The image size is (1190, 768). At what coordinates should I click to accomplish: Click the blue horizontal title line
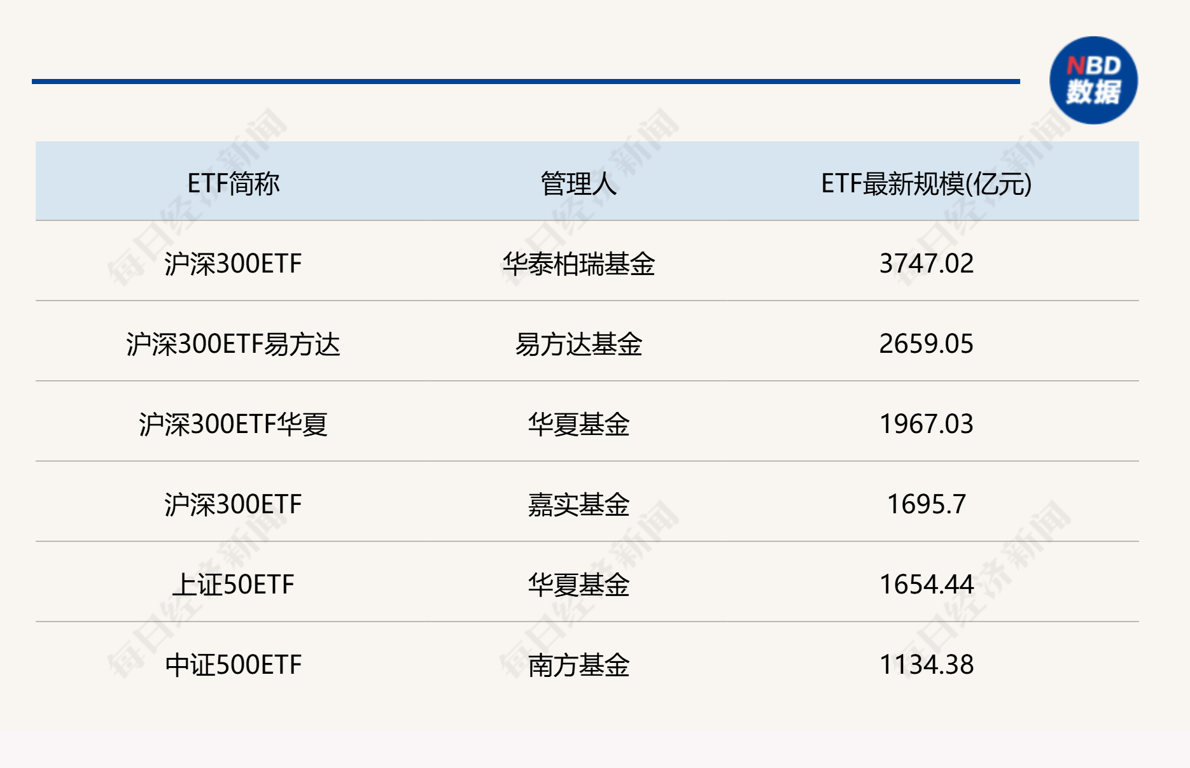pyautogui.click(x=526, y=82)
